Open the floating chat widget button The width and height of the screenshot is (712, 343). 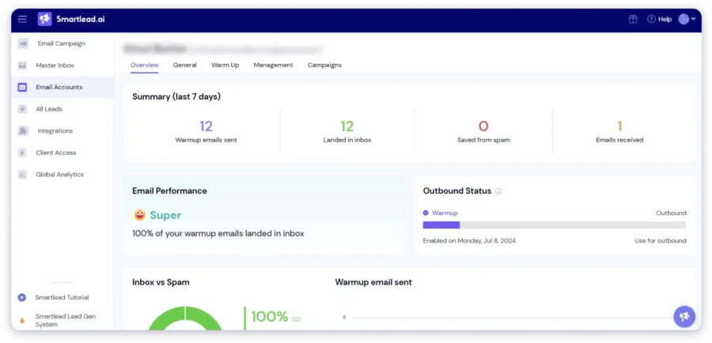(x=684, y=316)
